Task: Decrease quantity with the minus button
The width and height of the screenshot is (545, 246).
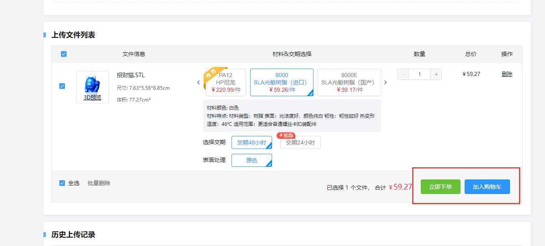Action: [403, 74]
